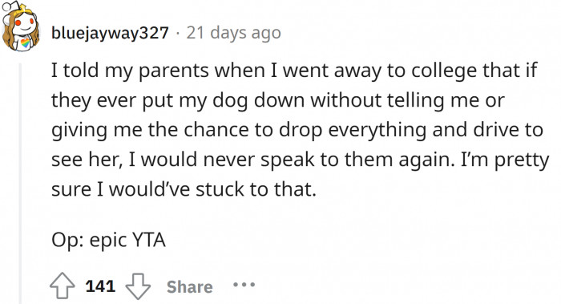Click the sentence ending "stuck to that."

[184, 189]
